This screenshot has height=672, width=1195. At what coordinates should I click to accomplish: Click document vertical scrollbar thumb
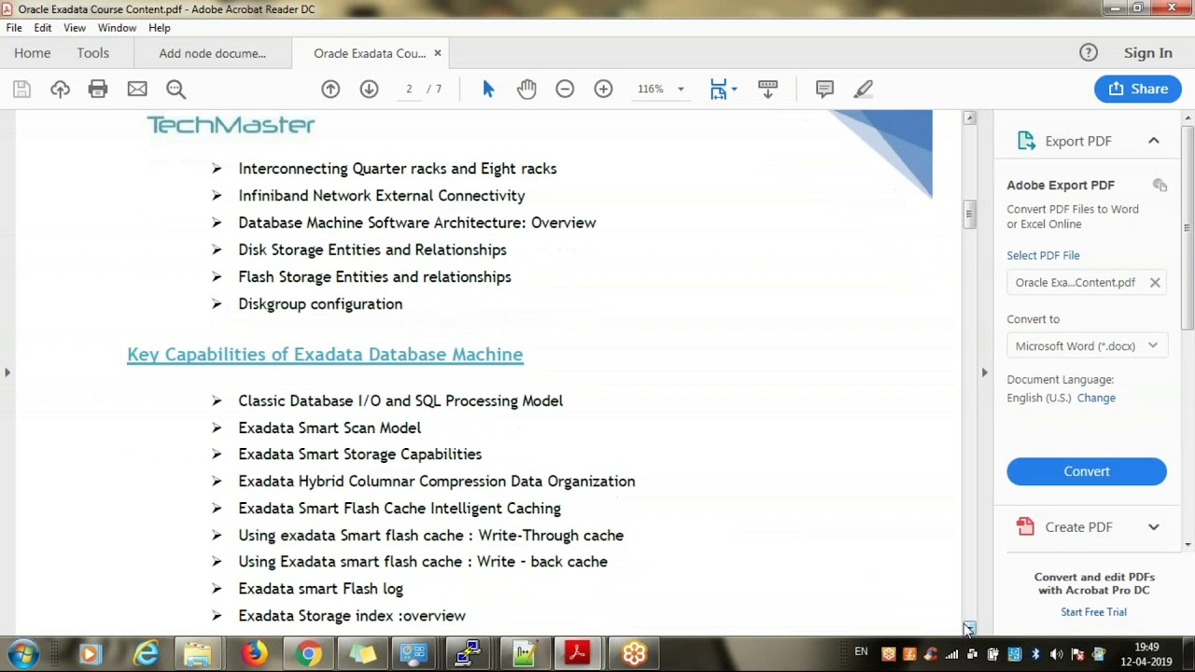pos(970,215)
